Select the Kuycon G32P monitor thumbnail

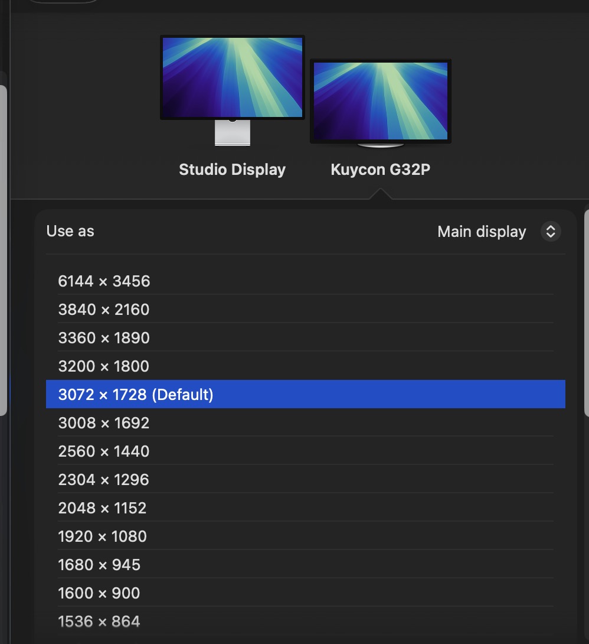tap(380, 100)
